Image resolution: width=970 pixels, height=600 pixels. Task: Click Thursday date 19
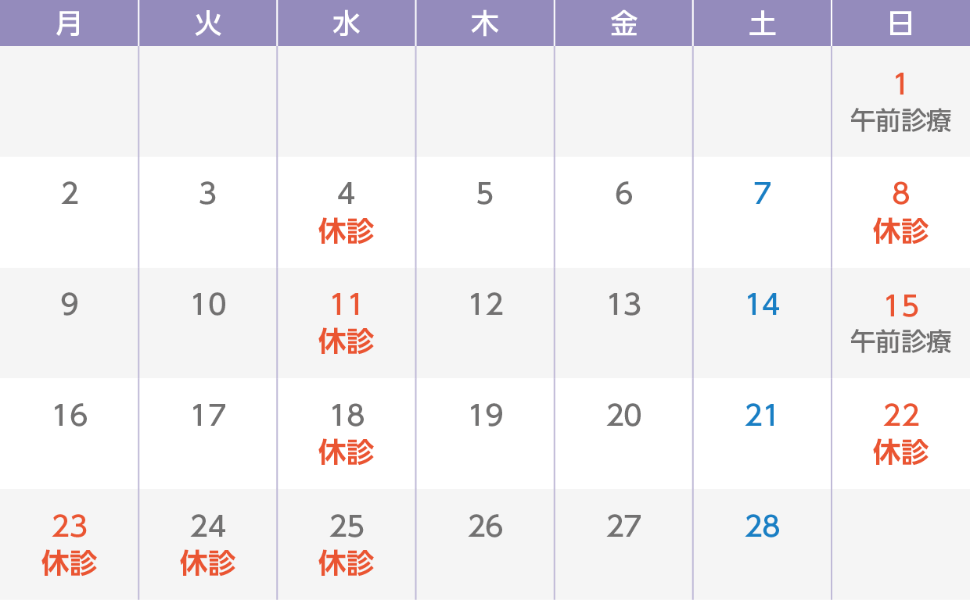[485, 416]
